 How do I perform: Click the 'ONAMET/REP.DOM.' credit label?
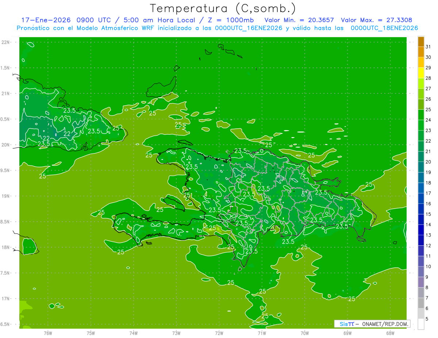click(x=385, y=324)
